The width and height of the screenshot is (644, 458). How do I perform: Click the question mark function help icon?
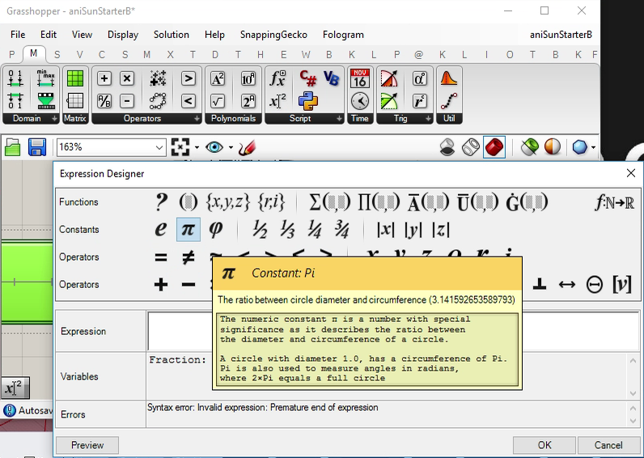point(161,202)
